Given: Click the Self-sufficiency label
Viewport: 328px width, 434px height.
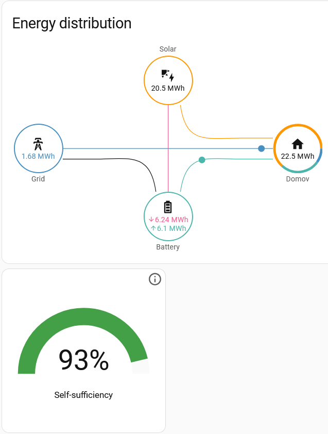Looking at the screenshot, I should click(x=83, y=395).
